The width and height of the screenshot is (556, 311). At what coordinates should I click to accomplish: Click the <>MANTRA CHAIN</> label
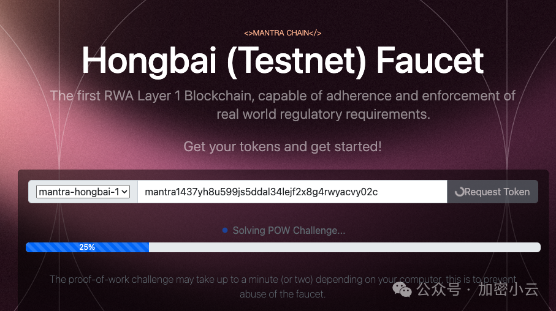[x=283, y=33]
